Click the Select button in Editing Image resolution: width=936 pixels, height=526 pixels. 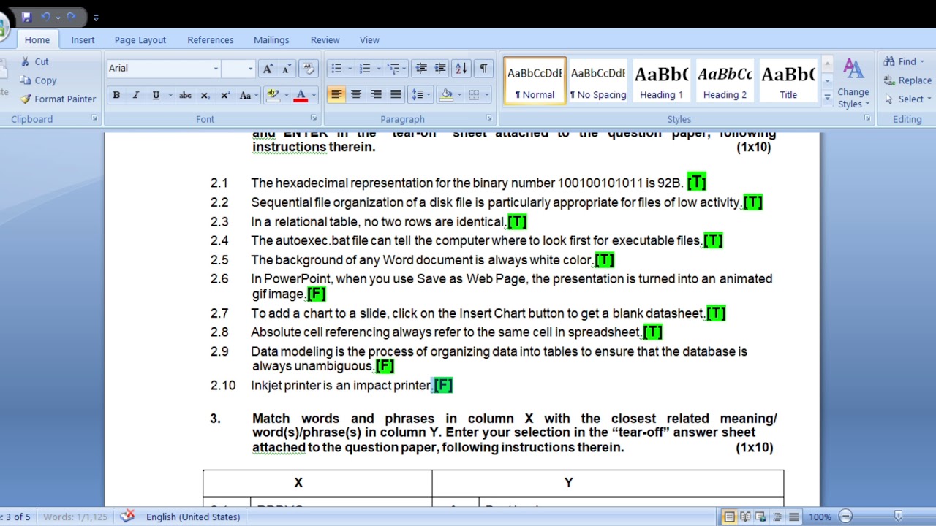(x=907, y=99)
